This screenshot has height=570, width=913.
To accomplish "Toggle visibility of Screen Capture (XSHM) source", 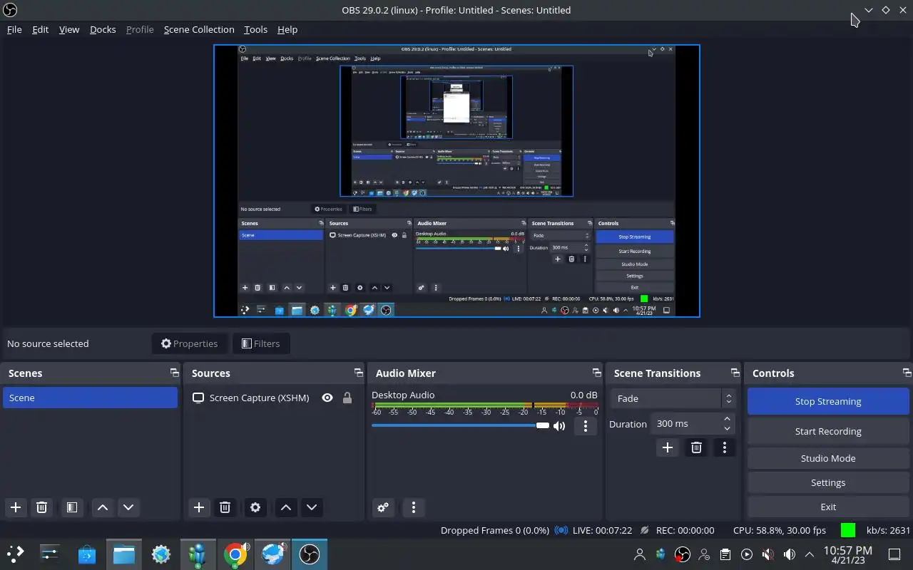I will [x=327, y=398].
